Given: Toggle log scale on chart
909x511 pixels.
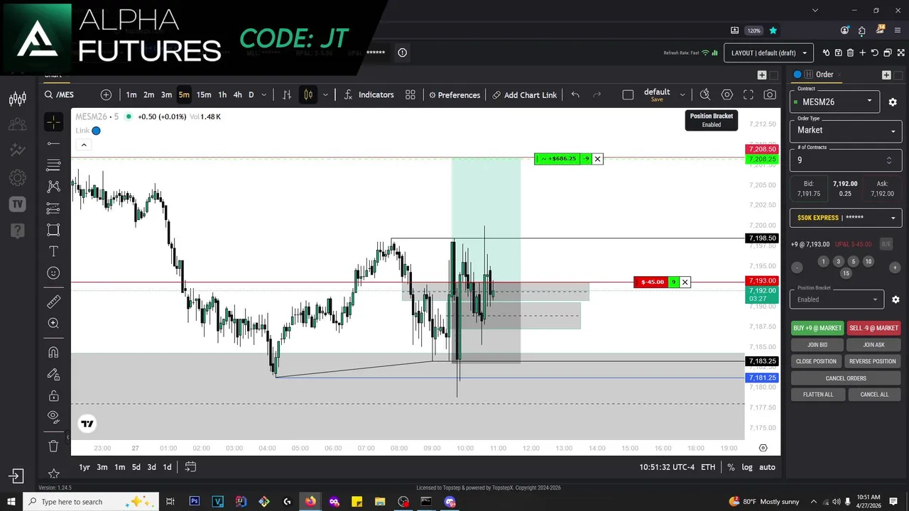Looking at the screenshot, I should coord(747,467).
